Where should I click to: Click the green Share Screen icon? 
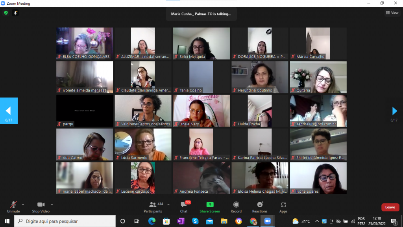pos(210,205)
